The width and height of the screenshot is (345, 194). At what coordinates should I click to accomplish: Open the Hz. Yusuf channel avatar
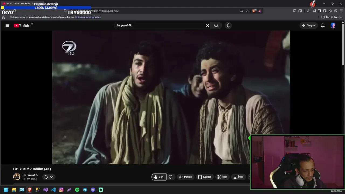tap(17, 177)
